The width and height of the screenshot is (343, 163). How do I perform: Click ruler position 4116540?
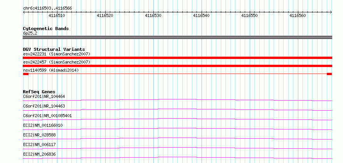pyautogui.click(x=201, y=15)
